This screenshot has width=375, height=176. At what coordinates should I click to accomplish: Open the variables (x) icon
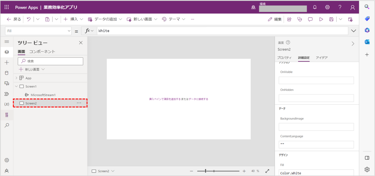(x=7, y=104)
